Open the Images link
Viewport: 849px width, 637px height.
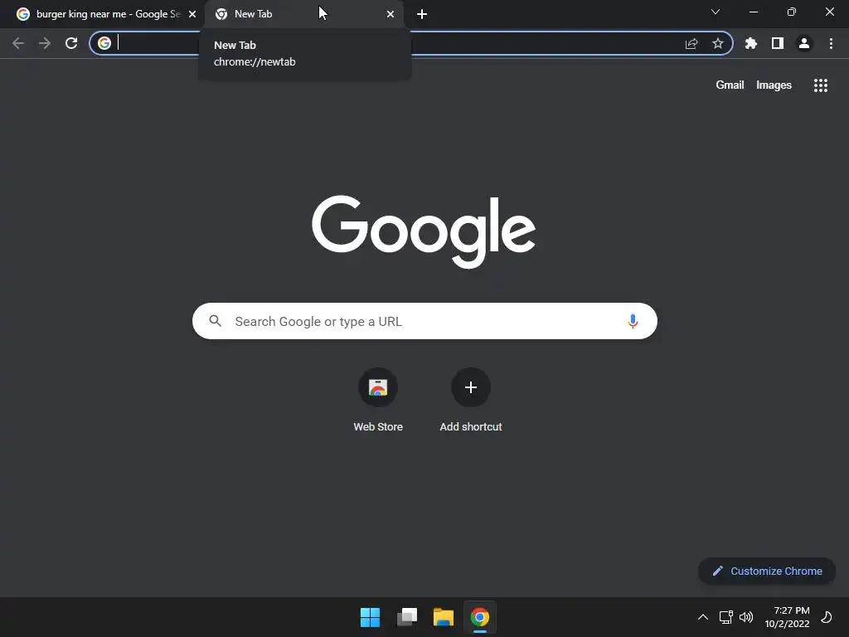click(x=774, y=85)
